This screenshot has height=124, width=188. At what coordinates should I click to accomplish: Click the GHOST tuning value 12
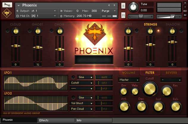[x=38, y=65]
